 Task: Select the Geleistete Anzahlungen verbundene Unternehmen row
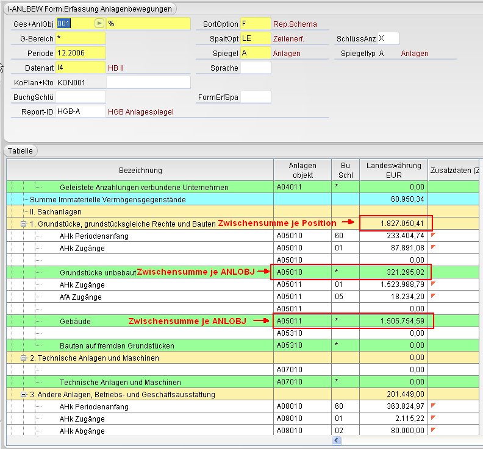pos(243,187)
